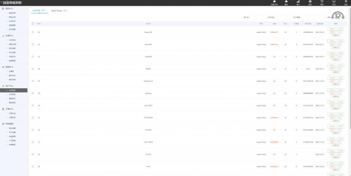This screenshot has width=351, height=176.
Task: Click the 用户名 search input field
Action: 258,17
